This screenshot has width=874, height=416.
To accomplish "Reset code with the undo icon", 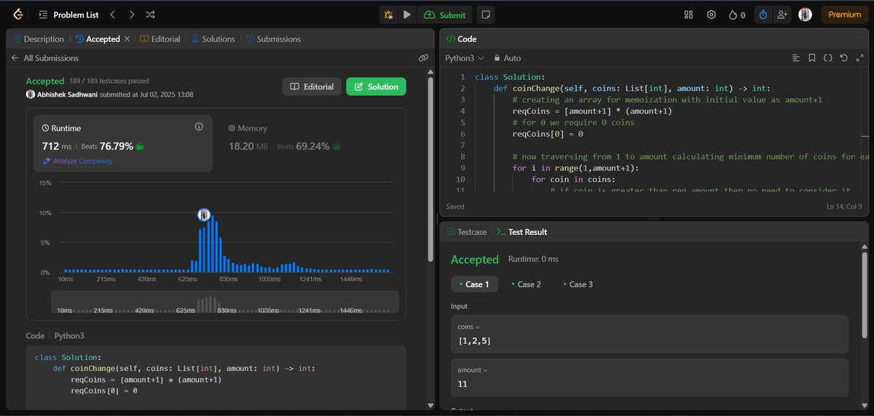I will (843, 57).
